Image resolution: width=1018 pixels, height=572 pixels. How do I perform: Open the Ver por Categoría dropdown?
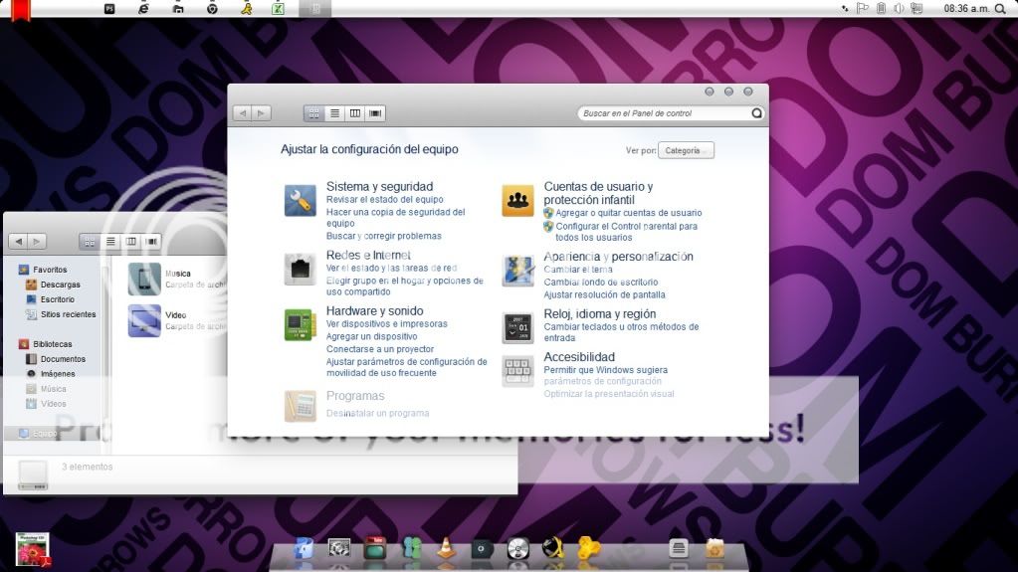click(686, 150)
